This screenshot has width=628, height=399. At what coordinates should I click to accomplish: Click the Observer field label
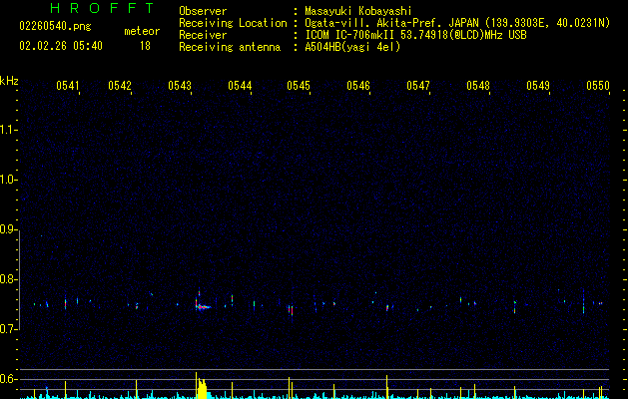click(203, 11)
